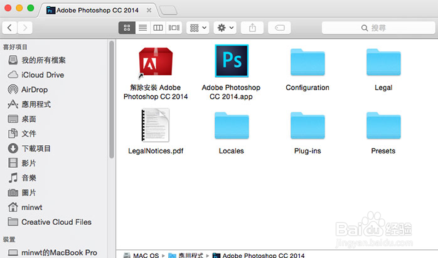
Task: Go forward with the right arrow button
Action: (x=25, y=28)
